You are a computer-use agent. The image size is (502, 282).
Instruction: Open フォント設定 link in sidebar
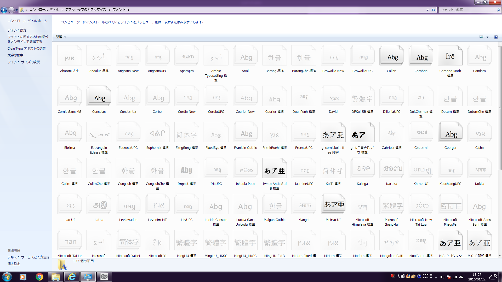17,30
